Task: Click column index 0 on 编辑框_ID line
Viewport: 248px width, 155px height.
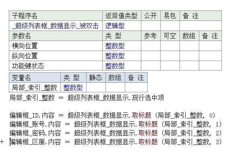Action: [x=211, y=116]
